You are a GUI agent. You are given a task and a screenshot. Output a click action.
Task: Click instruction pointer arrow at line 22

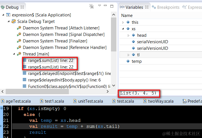pyautogui.click(x=1, y=126)
